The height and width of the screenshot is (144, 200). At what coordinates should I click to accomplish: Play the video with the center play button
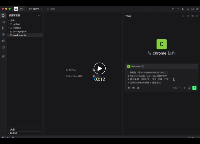pyautogui.click(x=100, y=68)
